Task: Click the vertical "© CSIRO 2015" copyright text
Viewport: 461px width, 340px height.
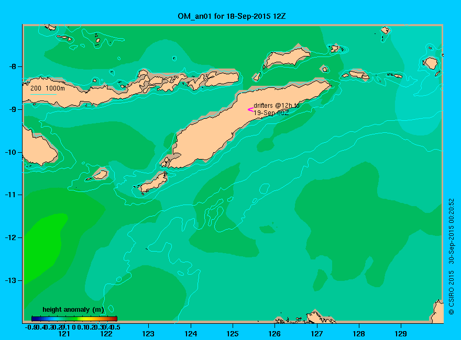Action: pos(451,292)
